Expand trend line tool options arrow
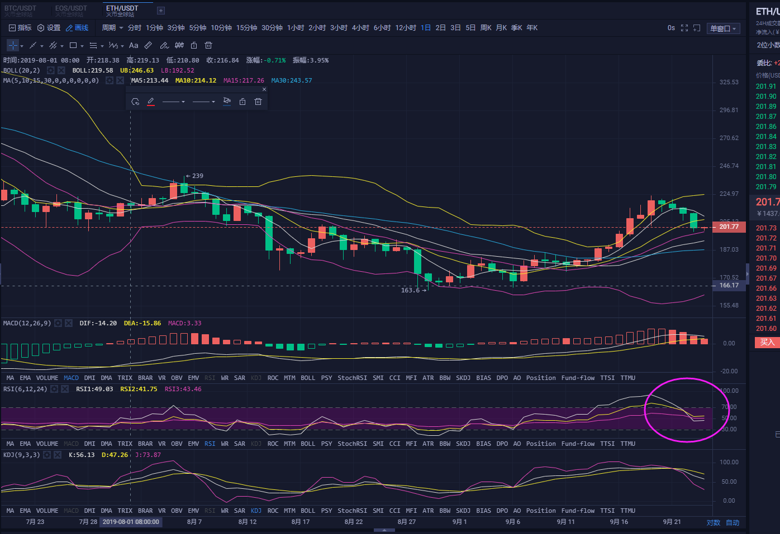Image resolution: width=780 pixels, height=534 pixels. coord(42,46)
